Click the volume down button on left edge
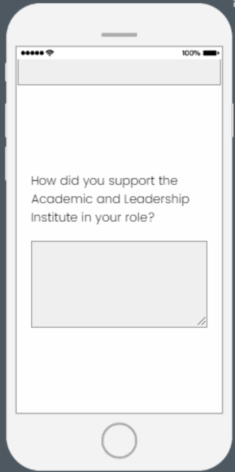Viewport: 235px width, 472px height. [6, 164]
